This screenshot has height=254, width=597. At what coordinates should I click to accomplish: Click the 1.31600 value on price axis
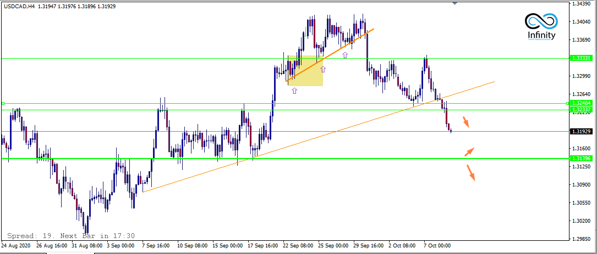(581, 149)
